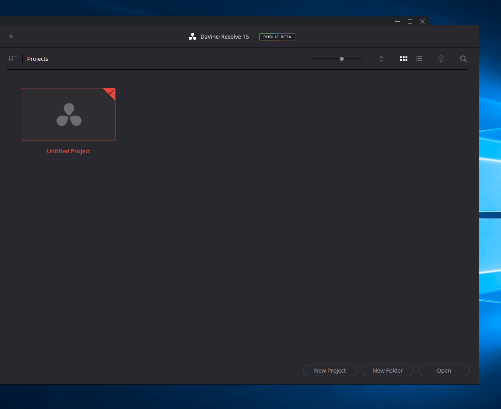Close the Project Manager panel
501x409 pixels.
[11, 36]
